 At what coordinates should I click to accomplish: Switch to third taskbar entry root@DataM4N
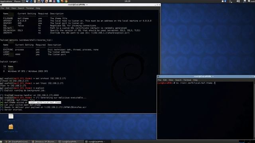71,142
